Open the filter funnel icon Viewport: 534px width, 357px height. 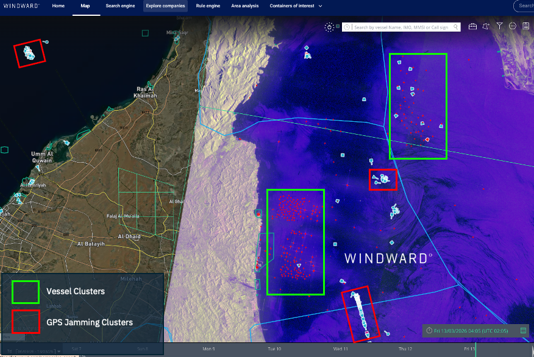point(499,26)
